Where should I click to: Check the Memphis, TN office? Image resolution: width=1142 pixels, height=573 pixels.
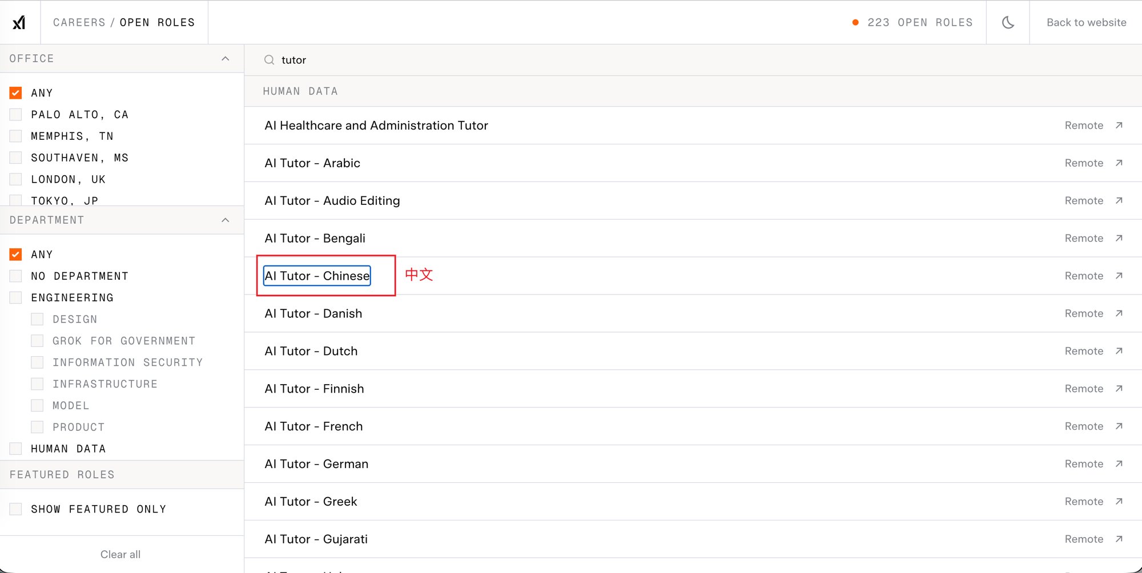coord(16,136)
